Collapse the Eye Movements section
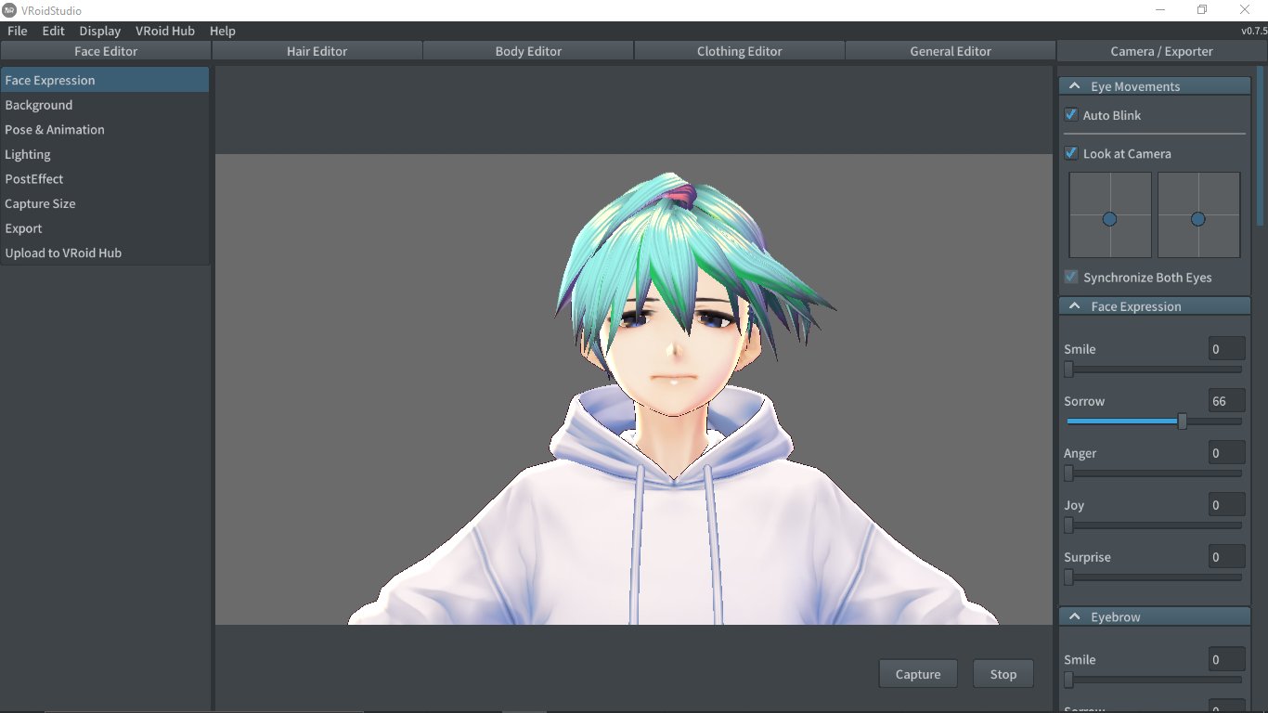 click(1074, 86)
